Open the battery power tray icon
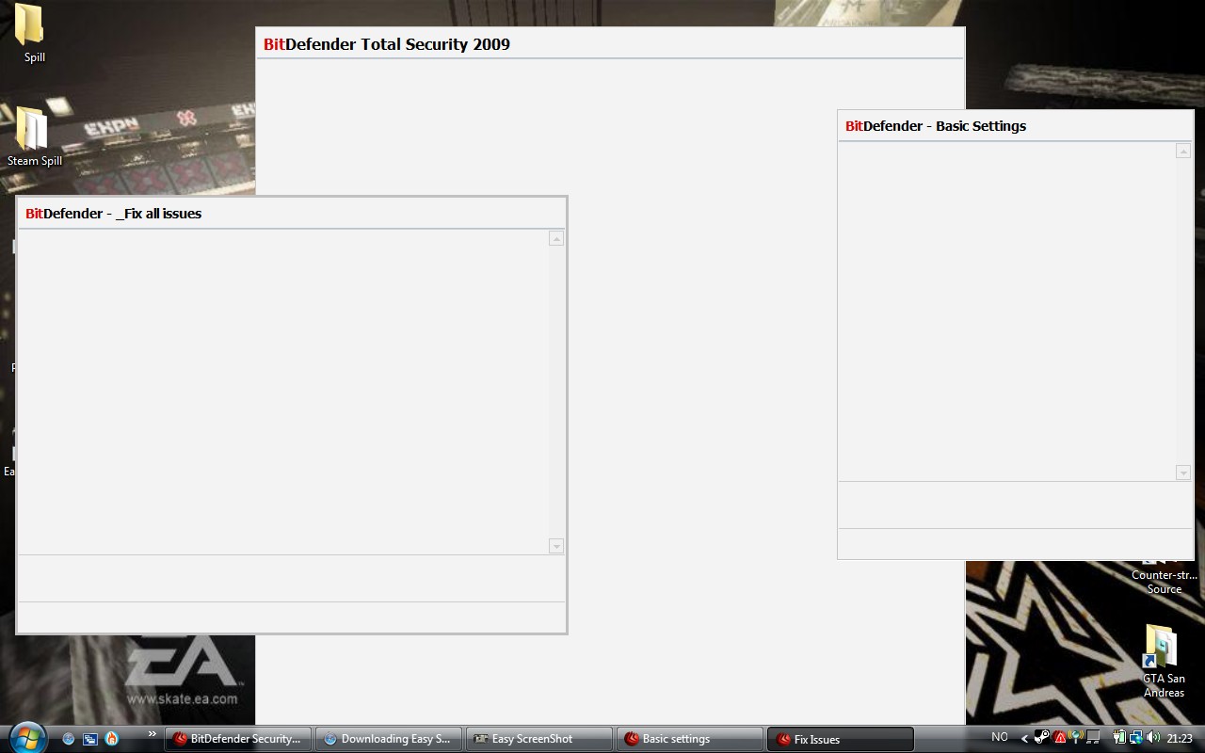The height and width of the screenshot is (753, 1205). (1119, 737)
